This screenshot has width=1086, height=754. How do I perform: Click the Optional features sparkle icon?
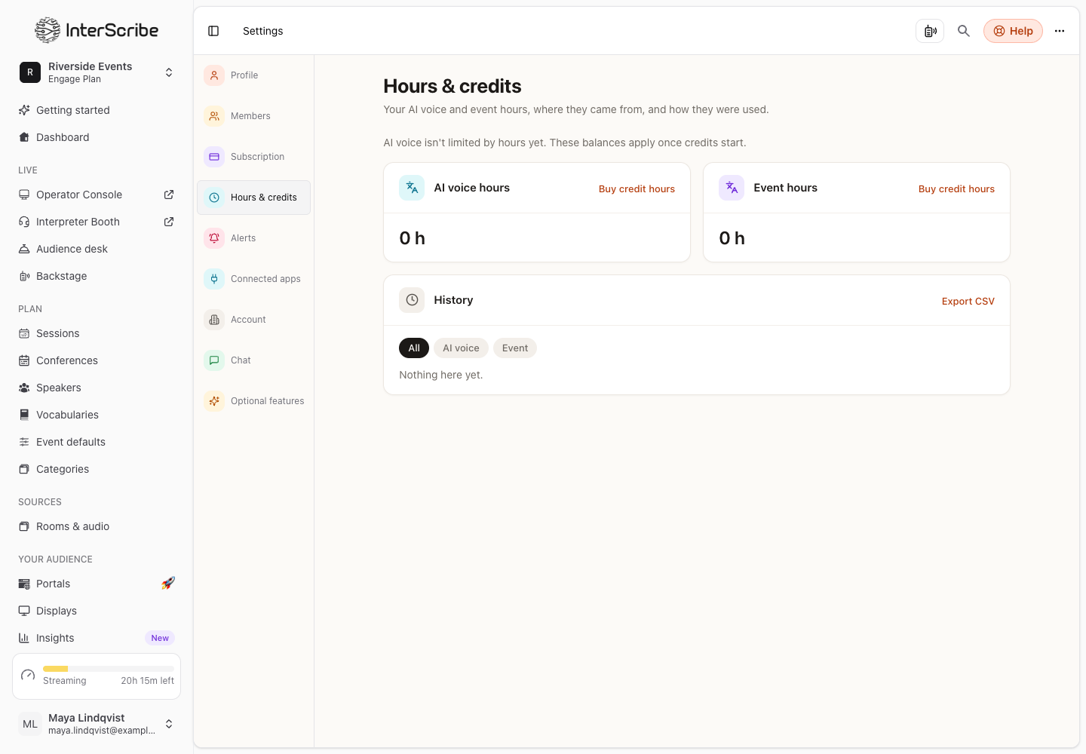point(214,401)
